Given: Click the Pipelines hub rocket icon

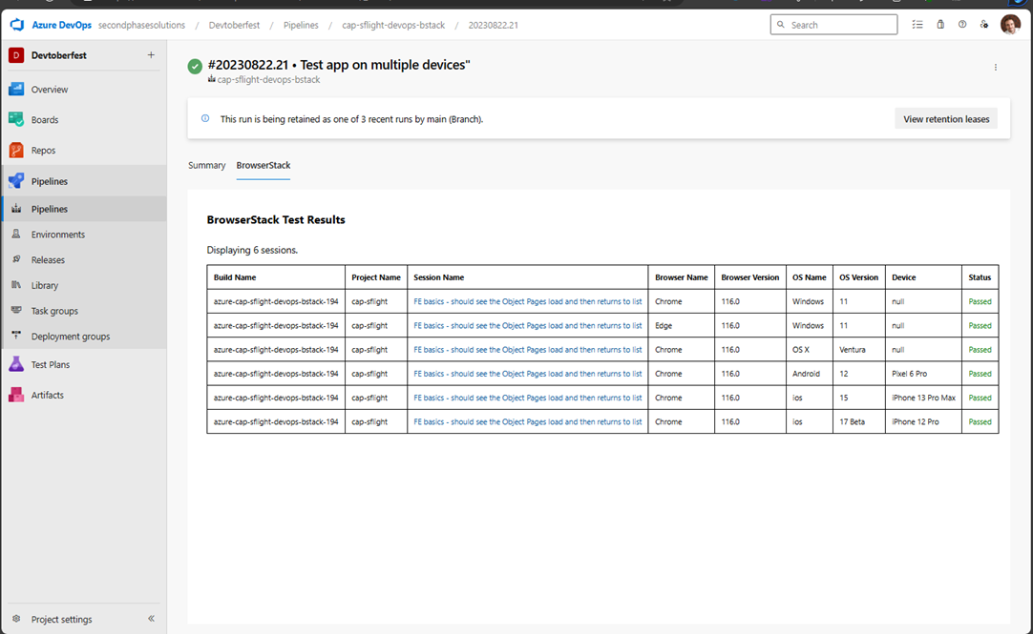Looking at the screenshot, I should [16, 181].
